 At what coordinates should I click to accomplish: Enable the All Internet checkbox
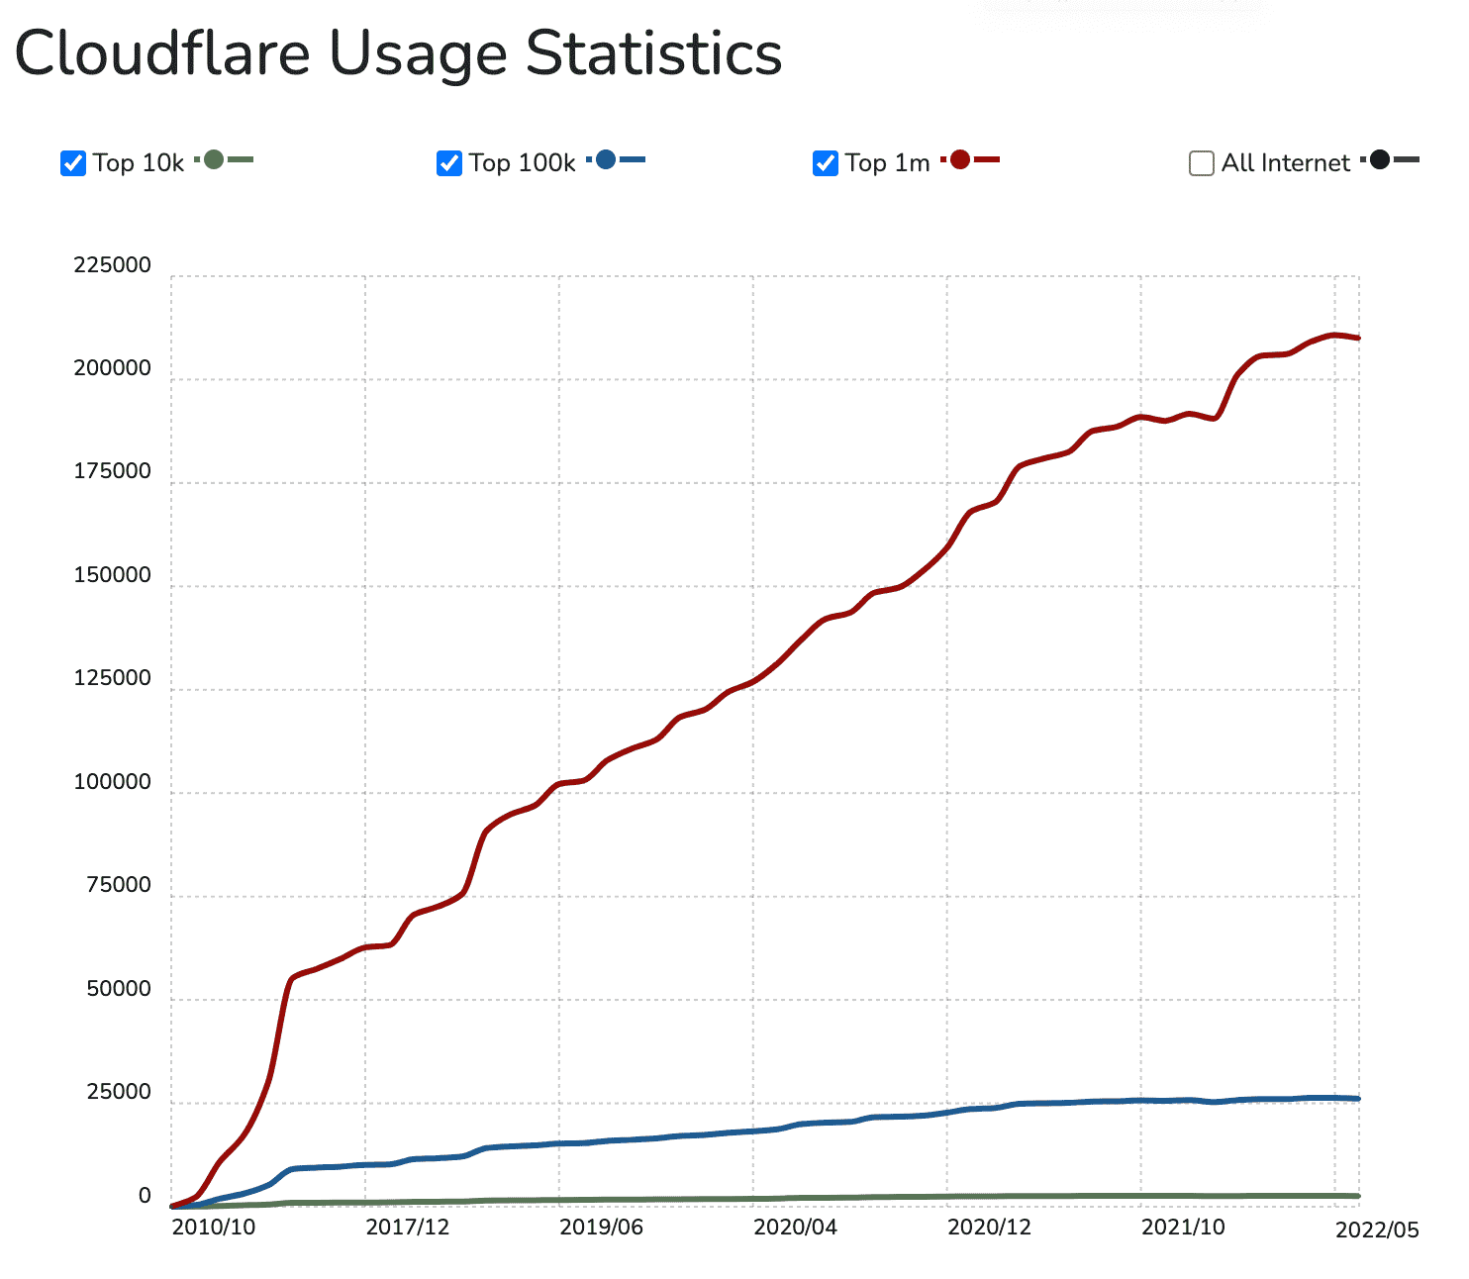[1201, 163]
